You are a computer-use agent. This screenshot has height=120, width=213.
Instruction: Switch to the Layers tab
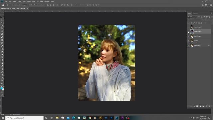coord(189,13)
